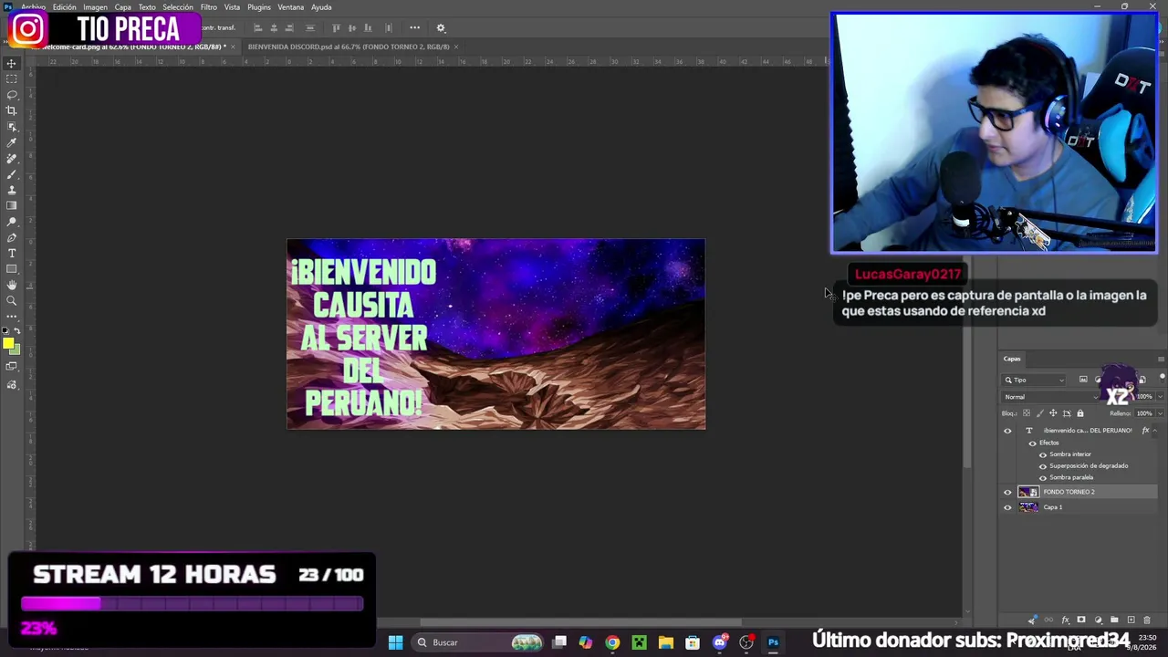Create a new layer from the Layers panel

click(1131, 620)
